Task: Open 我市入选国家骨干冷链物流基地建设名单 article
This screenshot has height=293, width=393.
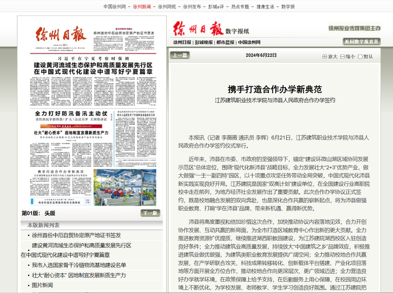Action: [x=79, y=265]
